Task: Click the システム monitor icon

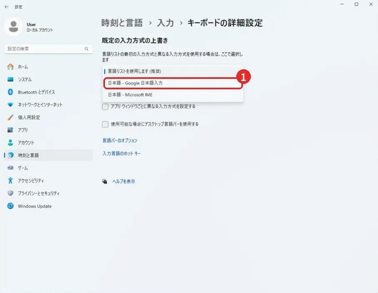Action: (10, 79)
